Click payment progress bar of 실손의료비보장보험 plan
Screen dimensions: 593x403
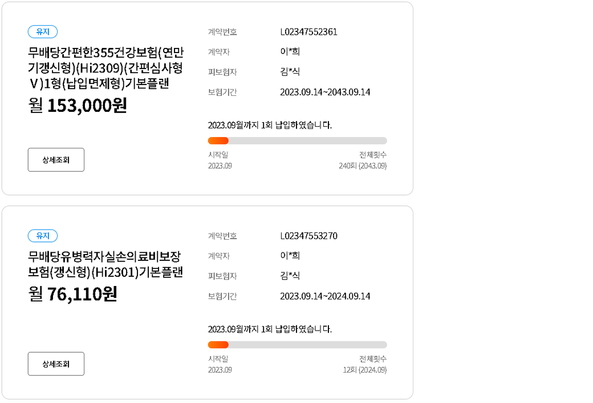click(297, 344)
